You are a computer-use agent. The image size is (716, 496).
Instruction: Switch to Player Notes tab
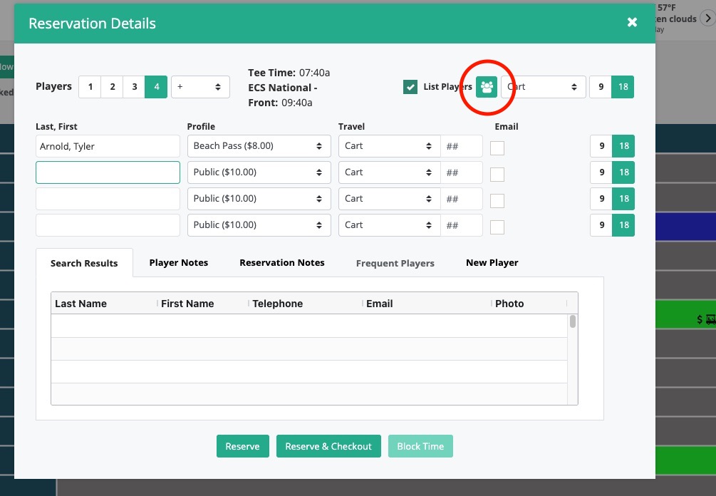coord(179,263)
